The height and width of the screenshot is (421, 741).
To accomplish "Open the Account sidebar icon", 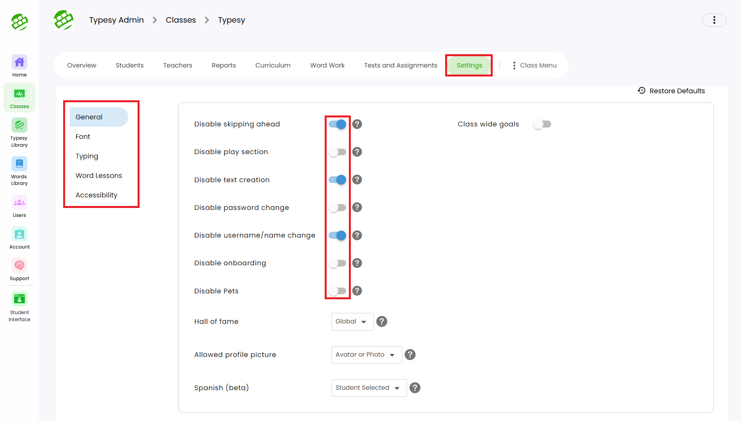I will coord(19,234).
